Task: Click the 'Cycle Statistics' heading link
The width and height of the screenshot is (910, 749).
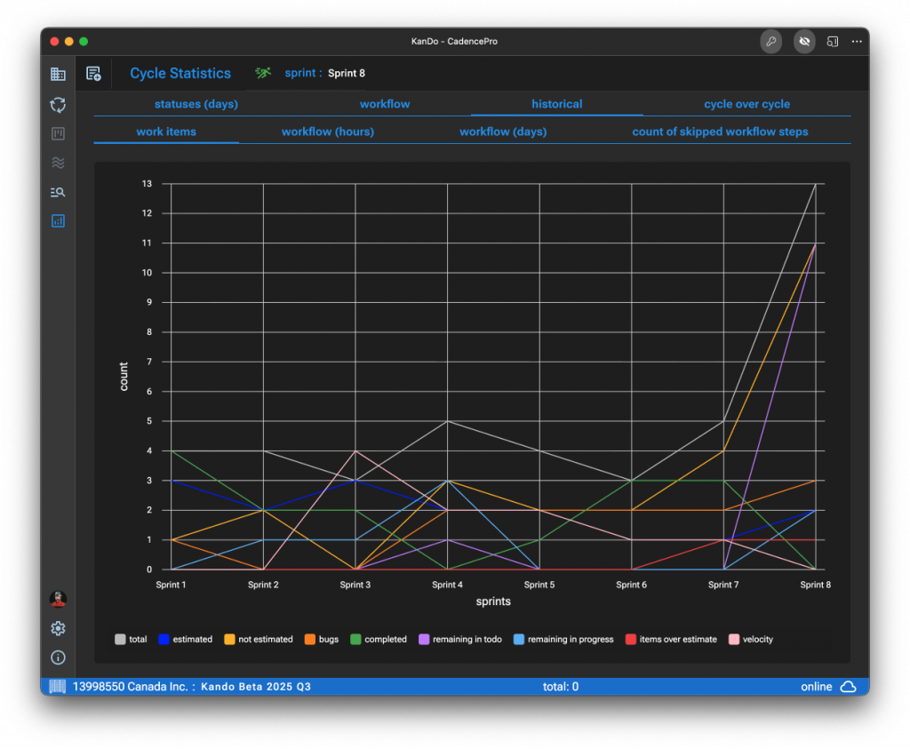Action: (x=180, y=74)
